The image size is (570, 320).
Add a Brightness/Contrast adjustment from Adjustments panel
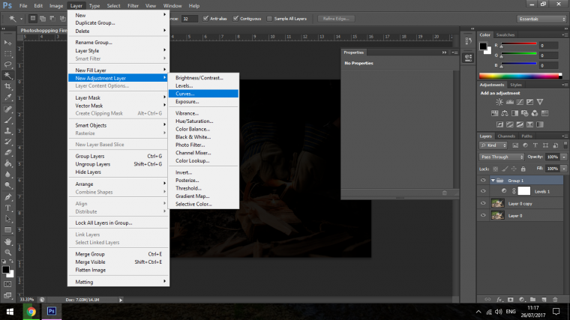coord(499,102)
